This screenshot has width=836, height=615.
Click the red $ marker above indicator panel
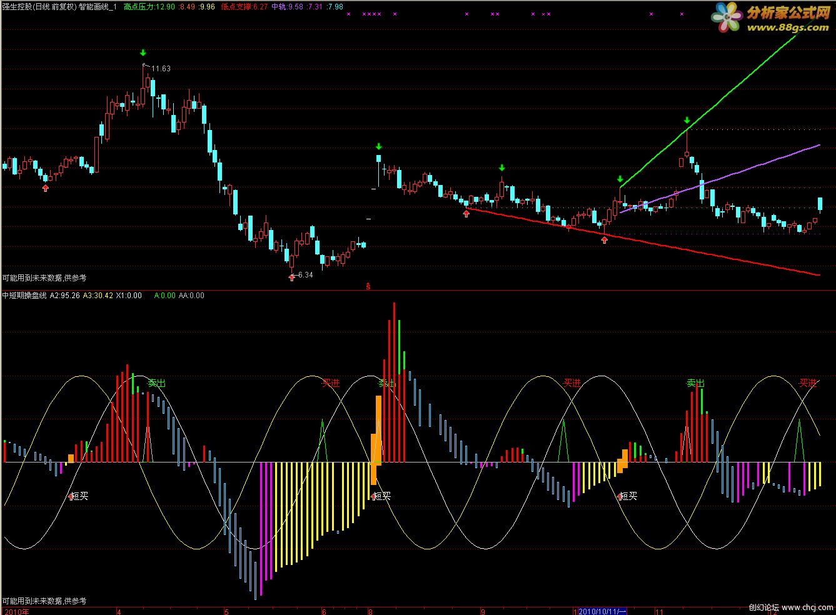point(368,286)
